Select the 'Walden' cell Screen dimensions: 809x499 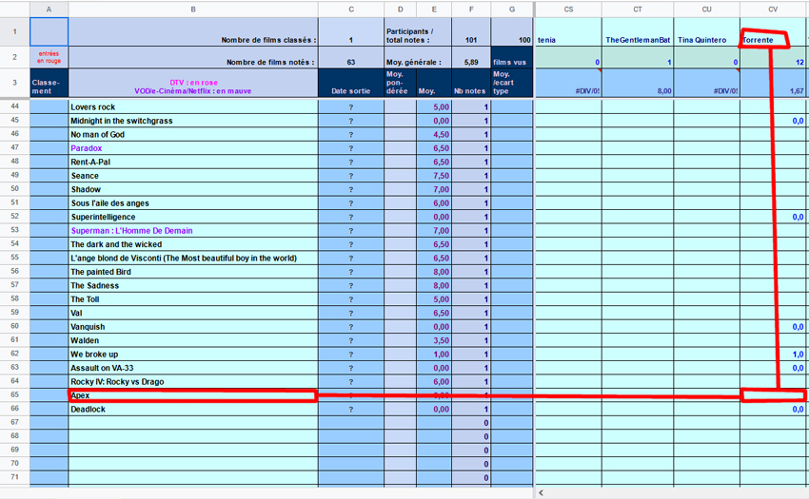pos(193,340)
